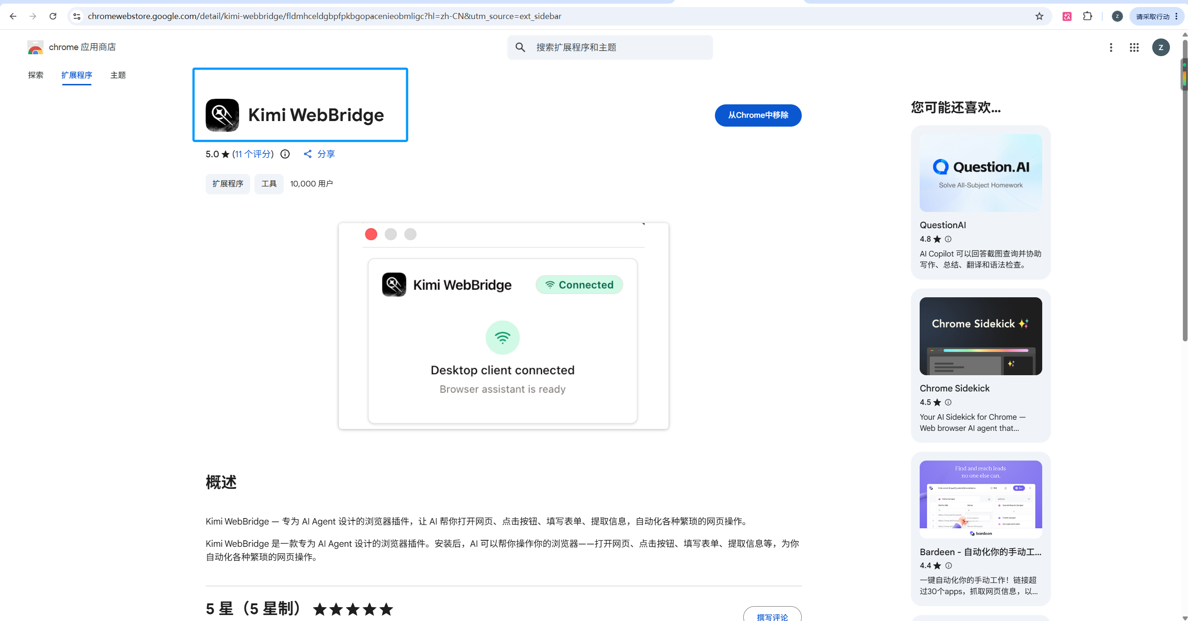Image resolution: width=1188 pixels, height=621 pixels.
Task: Open the Bardeen extension title link
Action: [x=980, y=552]
